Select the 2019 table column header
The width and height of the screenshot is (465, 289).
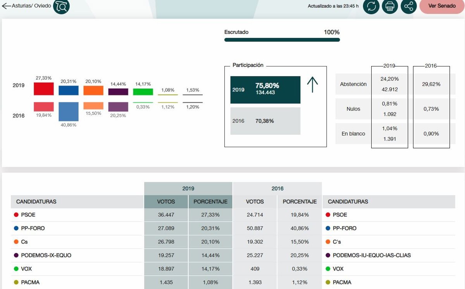tap(188, 189)
